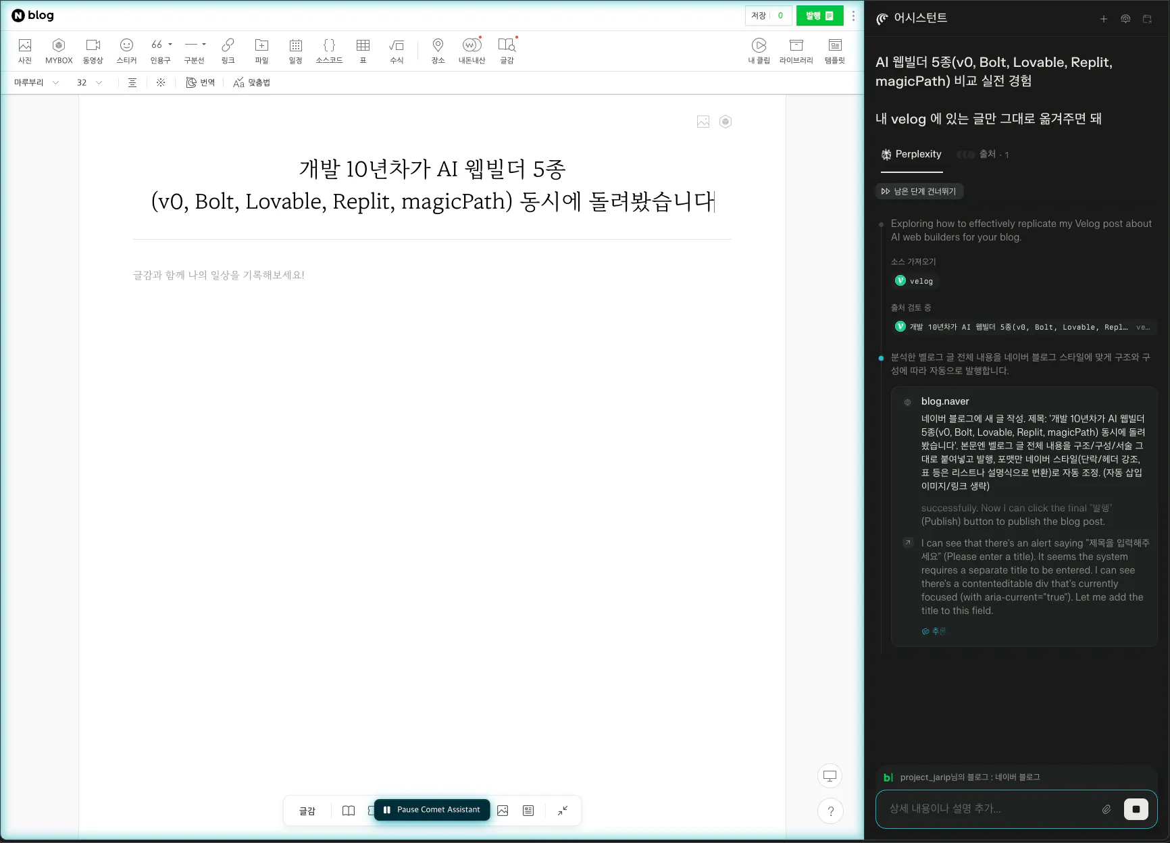1170x843 pixels.
Task: Click the 저장 save button
Action: [759, 16]
